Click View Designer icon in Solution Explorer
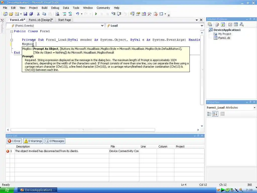 tap(236, 24)
